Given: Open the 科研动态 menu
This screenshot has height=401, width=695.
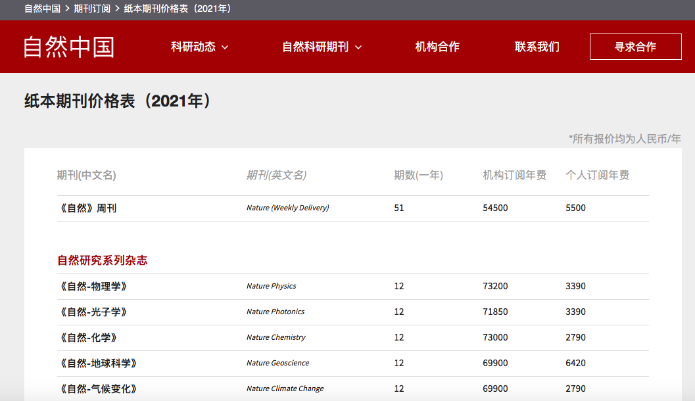Looking at the screenshot, I should coord(193,47).
